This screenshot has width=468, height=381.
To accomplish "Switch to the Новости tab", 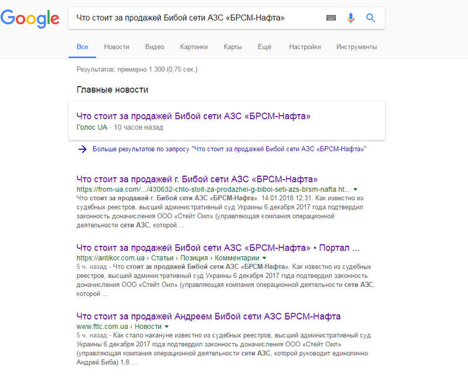I will click(116, 47).
